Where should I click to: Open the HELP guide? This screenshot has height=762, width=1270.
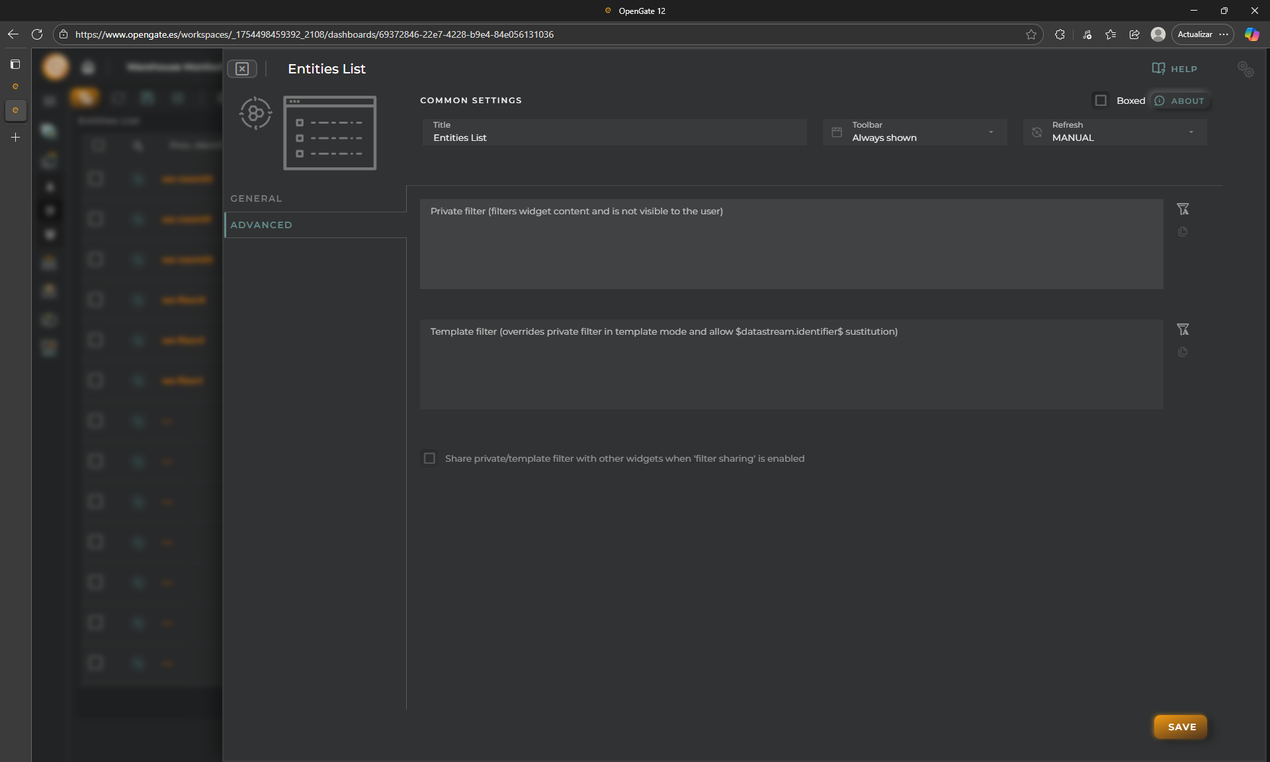pos(1174,69)
